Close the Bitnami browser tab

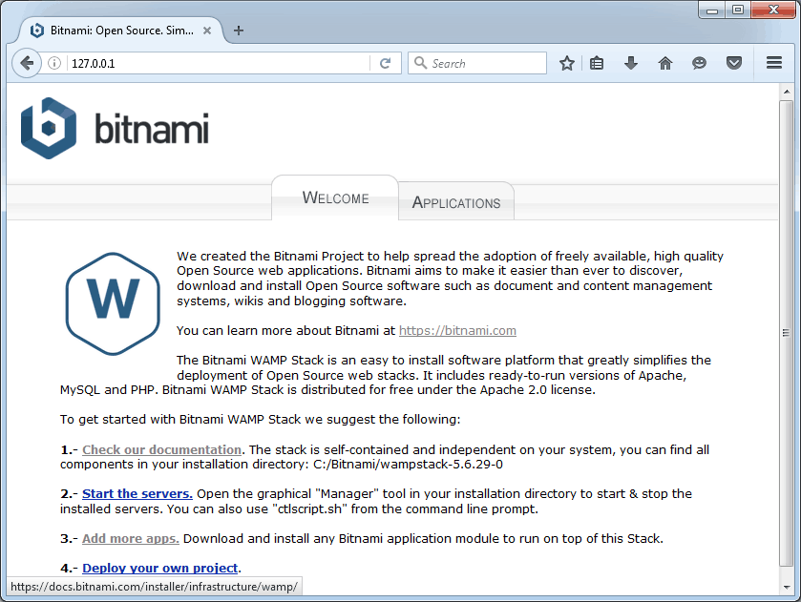pos(207,31)
